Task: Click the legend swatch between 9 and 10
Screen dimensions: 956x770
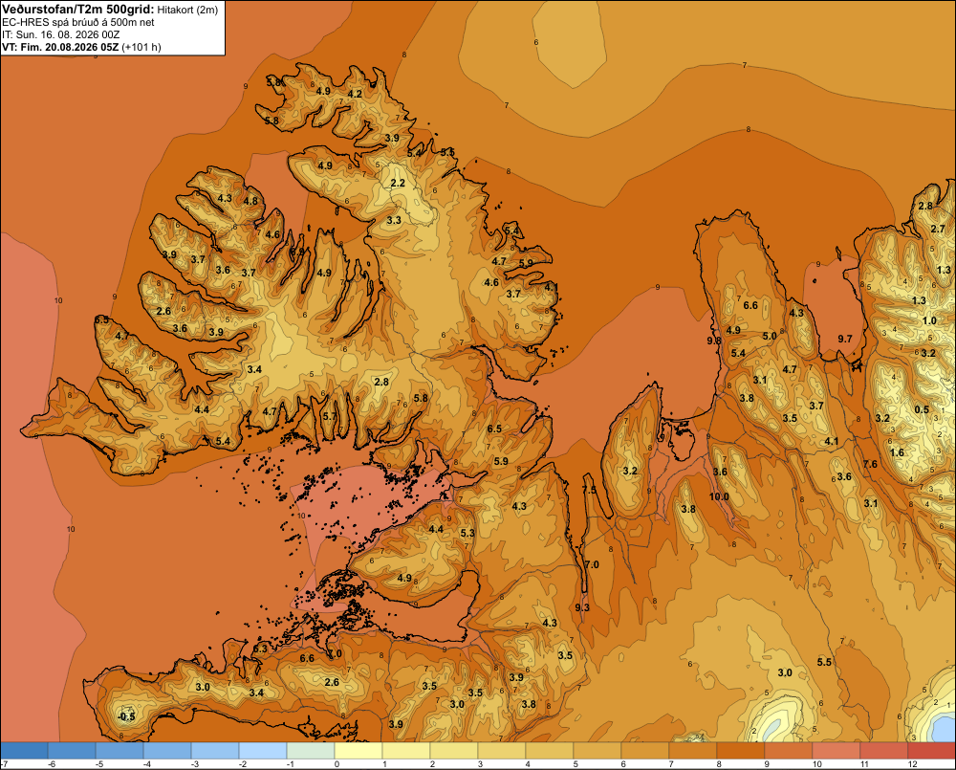Action: point(789,750)
